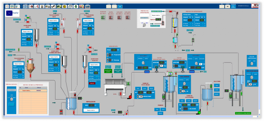Screen dimensions: 264x121
Task: Open the ALARMAS toolbar icon
Action: (x=81, y=6)
